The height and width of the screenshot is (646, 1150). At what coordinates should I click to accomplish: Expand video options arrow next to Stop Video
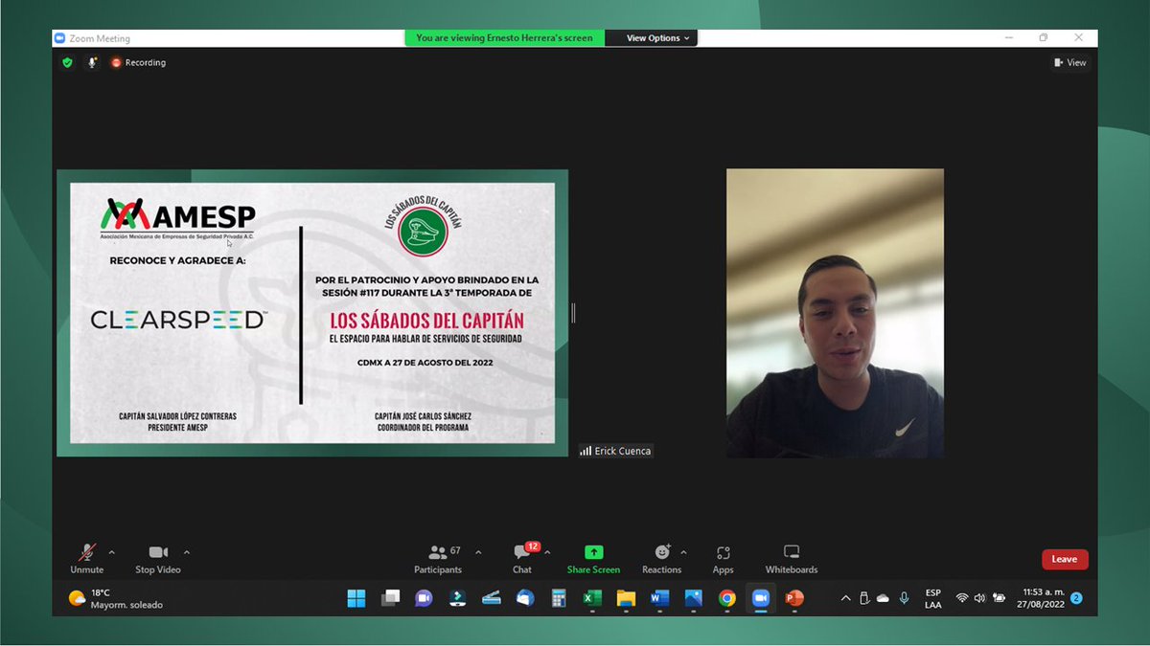point(187,552)
